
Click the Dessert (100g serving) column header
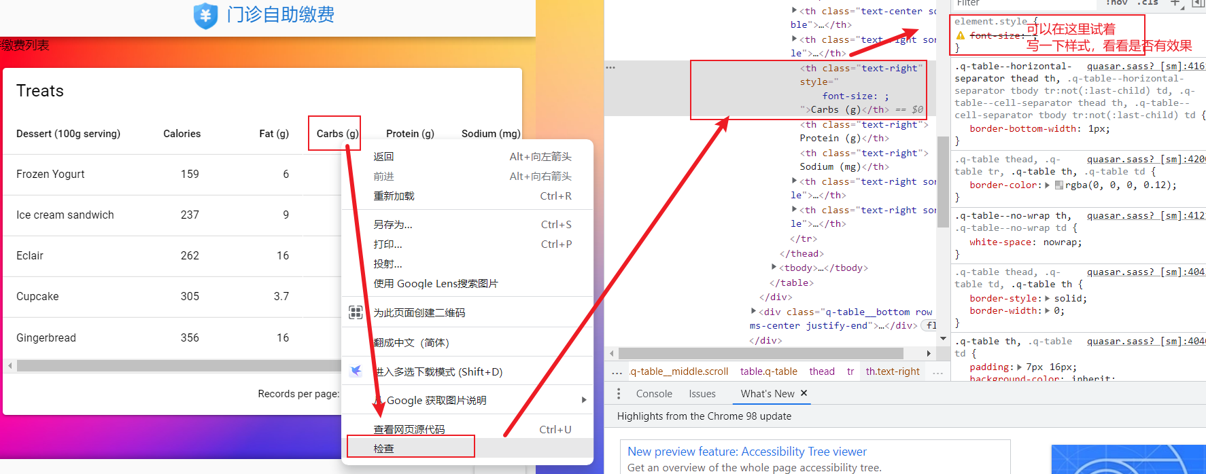[x=68, y=134]
